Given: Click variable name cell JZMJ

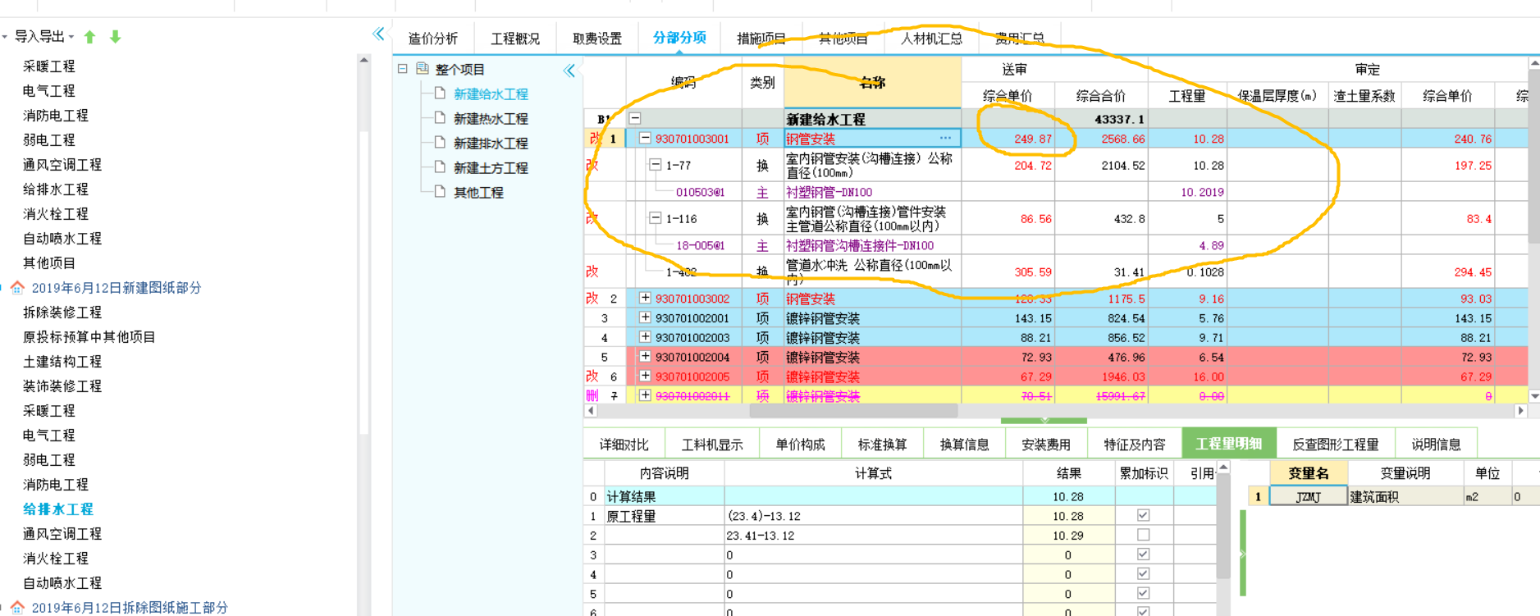Looking at the screenshot, I should (1309, 496).
